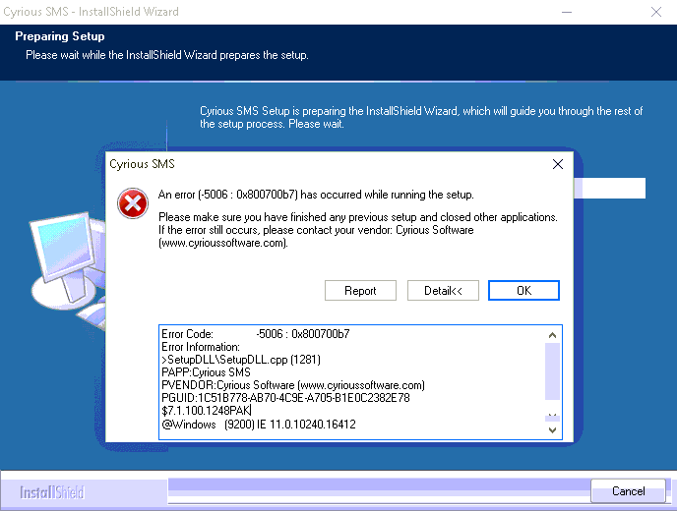
Task: Click the Error Code line in details
Action: [256, 334]
